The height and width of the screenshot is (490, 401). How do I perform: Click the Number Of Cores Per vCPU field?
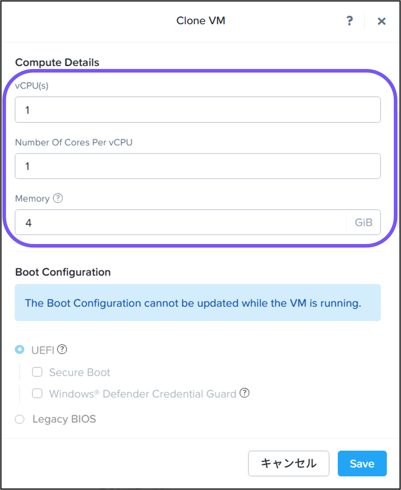198,166
